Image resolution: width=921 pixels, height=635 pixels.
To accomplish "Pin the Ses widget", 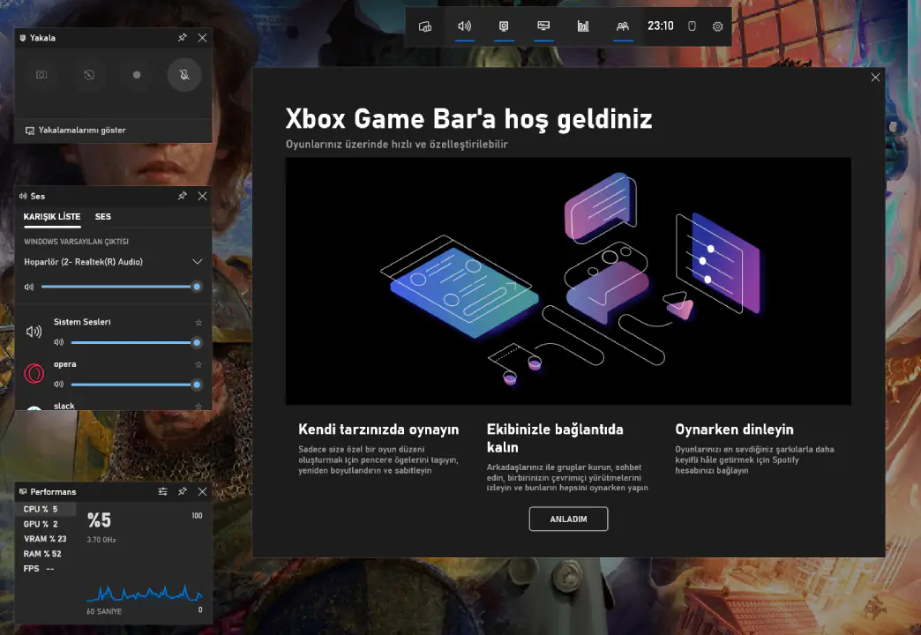I will point(182,196).
